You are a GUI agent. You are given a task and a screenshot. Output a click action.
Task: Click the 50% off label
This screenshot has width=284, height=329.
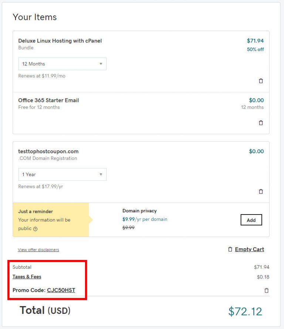click(x=256, y=49)
